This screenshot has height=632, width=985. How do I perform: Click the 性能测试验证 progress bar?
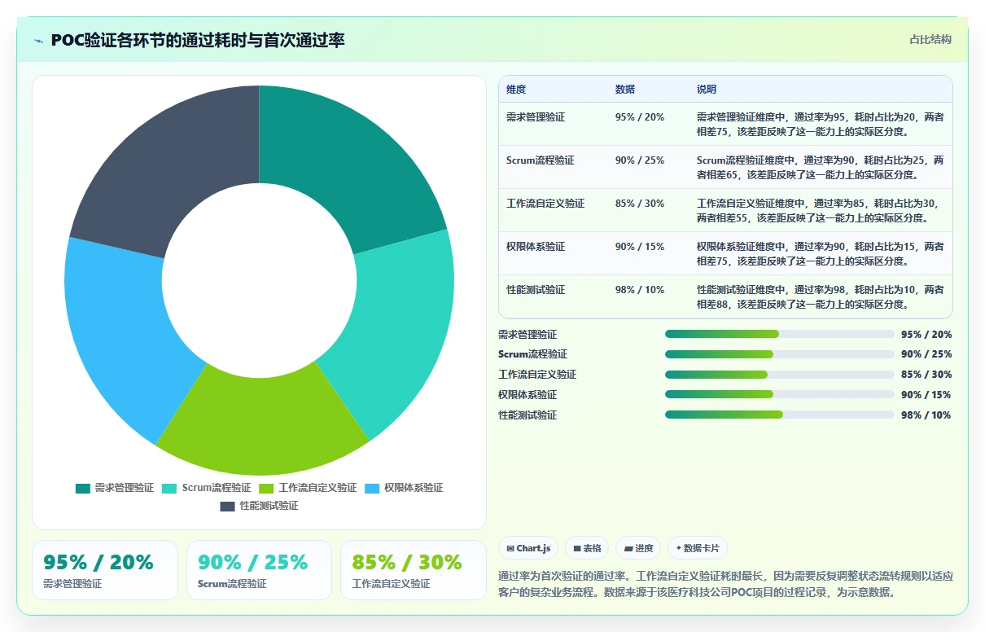coord(780,415)
